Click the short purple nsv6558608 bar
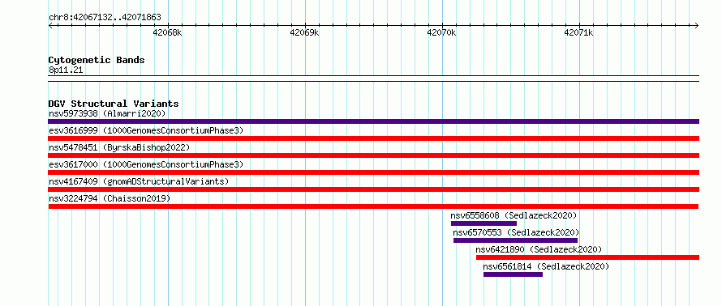The width and height of the screenshot is (722, 306). [483, 223]
